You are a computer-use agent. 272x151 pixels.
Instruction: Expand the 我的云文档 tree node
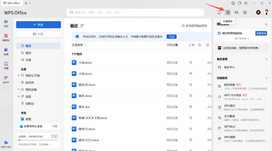19,75
